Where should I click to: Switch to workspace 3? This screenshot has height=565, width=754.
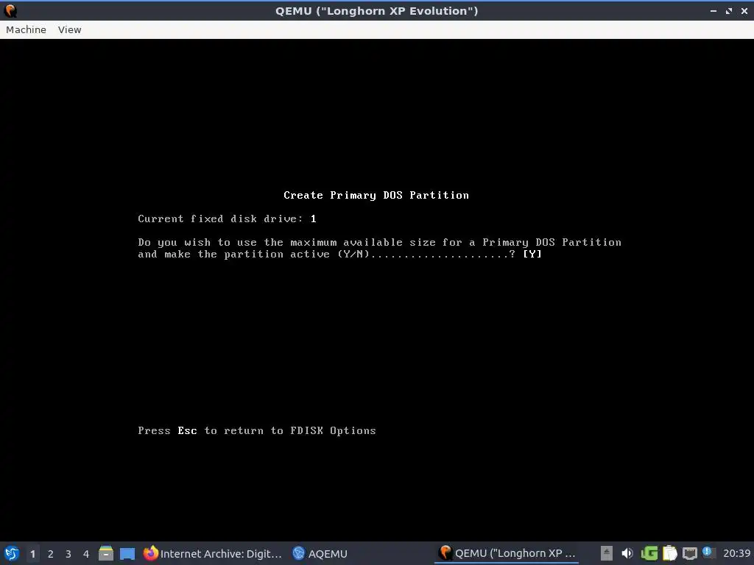click(68, 554)
